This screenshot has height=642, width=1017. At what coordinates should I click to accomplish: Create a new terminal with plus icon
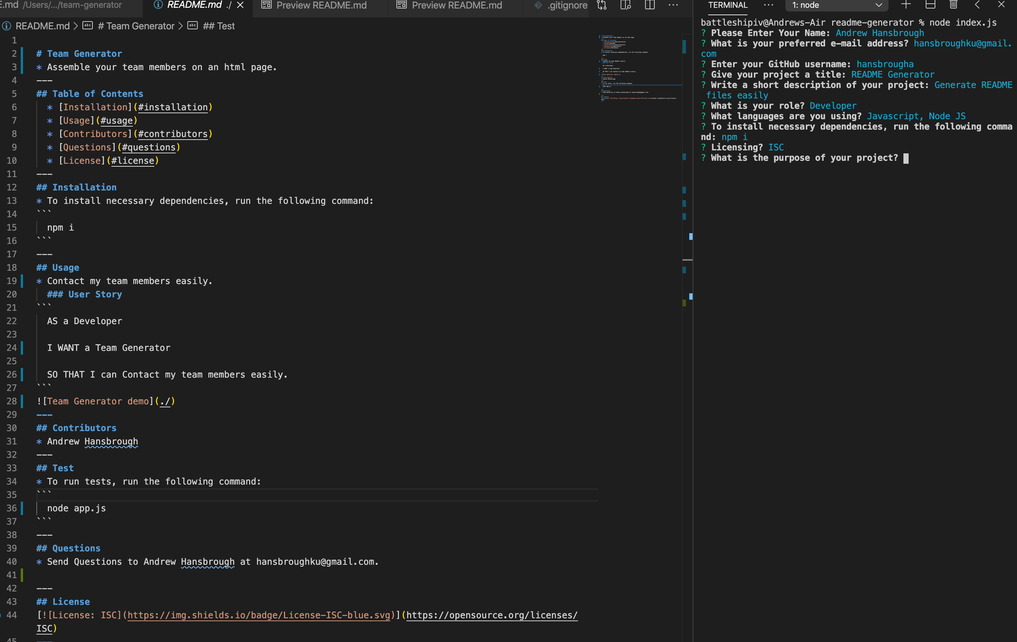click(906, 5)
